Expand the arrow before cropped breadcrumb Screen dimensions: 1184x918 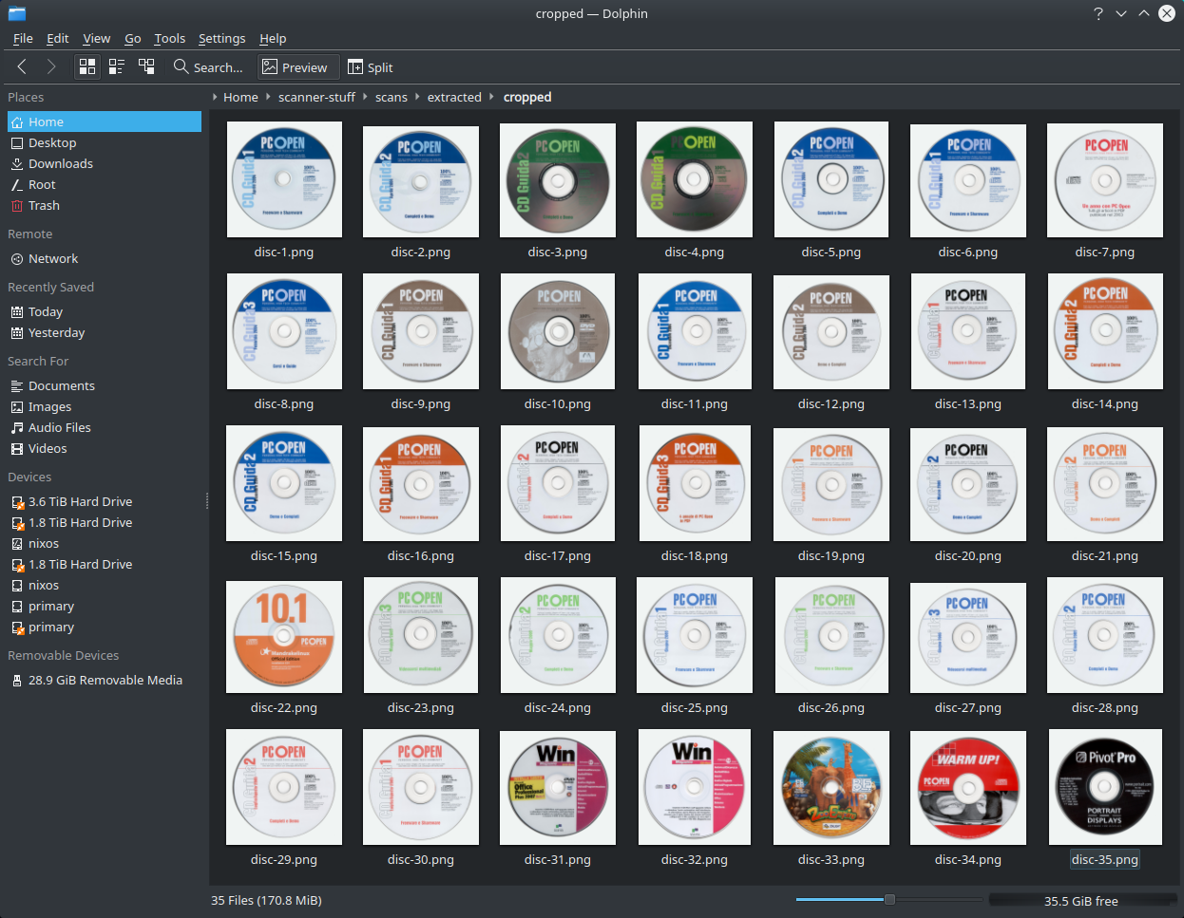point(492,97)
